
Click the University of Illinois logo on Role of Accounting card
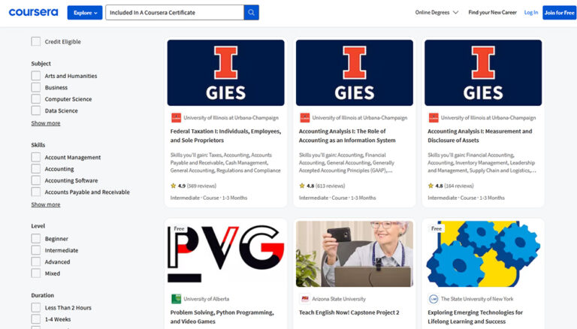click(x=305, y=118)
